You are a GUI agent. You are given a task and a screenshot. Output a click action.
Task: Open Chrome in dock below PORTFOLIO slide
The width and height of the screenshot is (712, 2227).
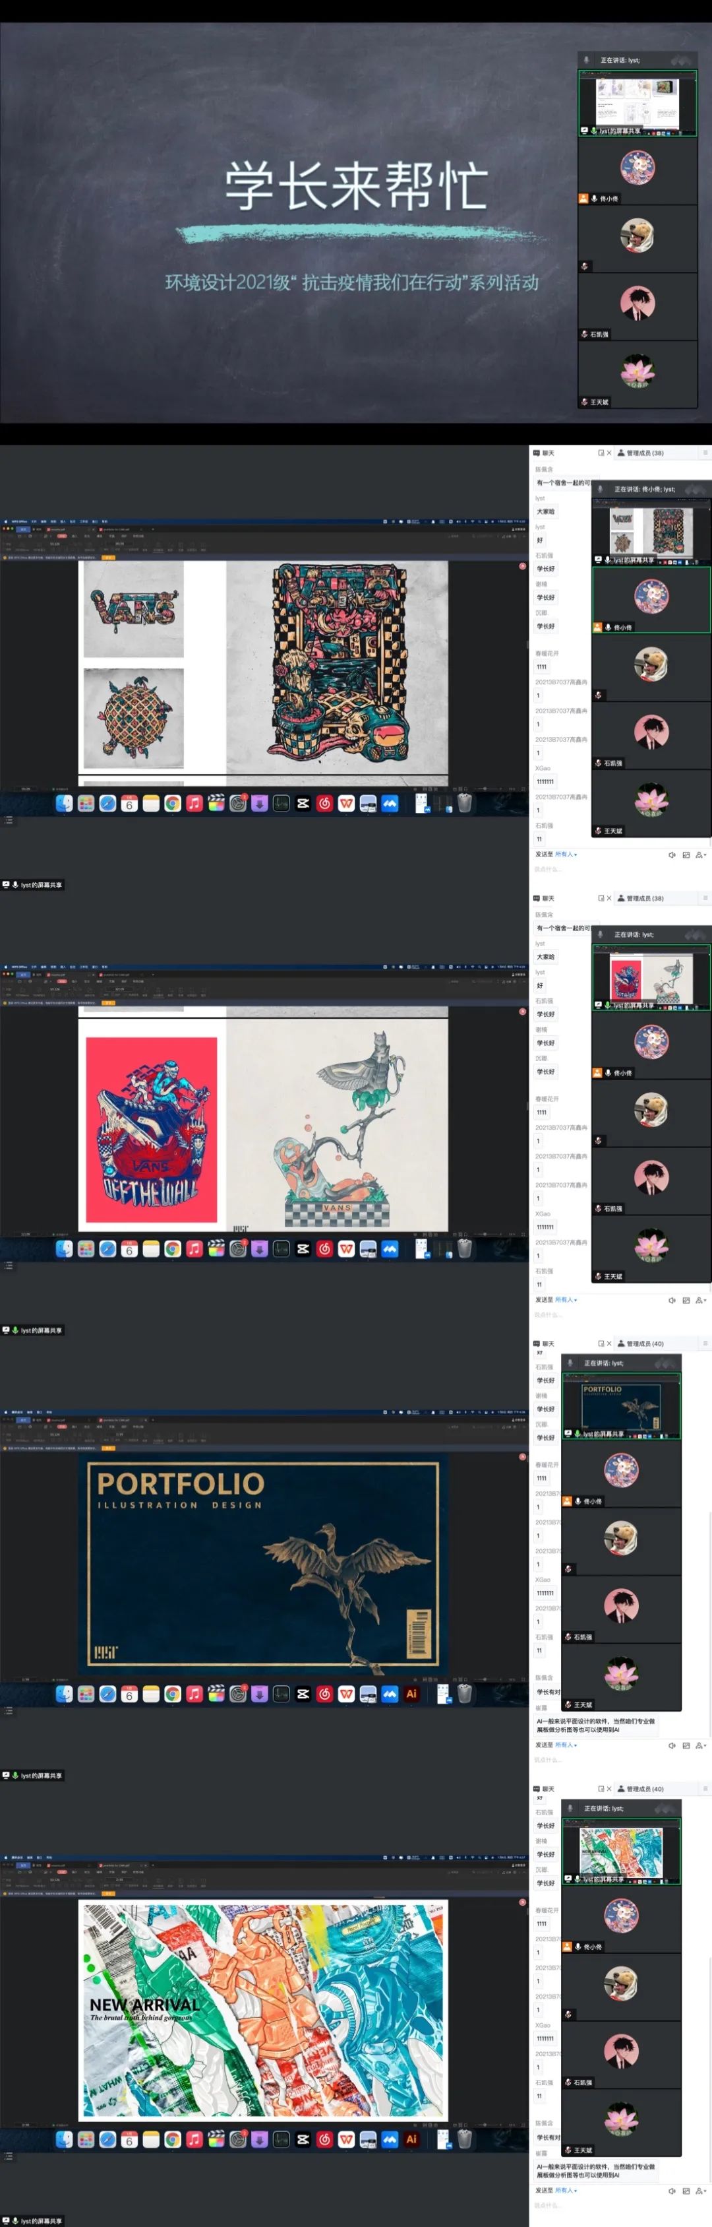(x=173, y=1694)
